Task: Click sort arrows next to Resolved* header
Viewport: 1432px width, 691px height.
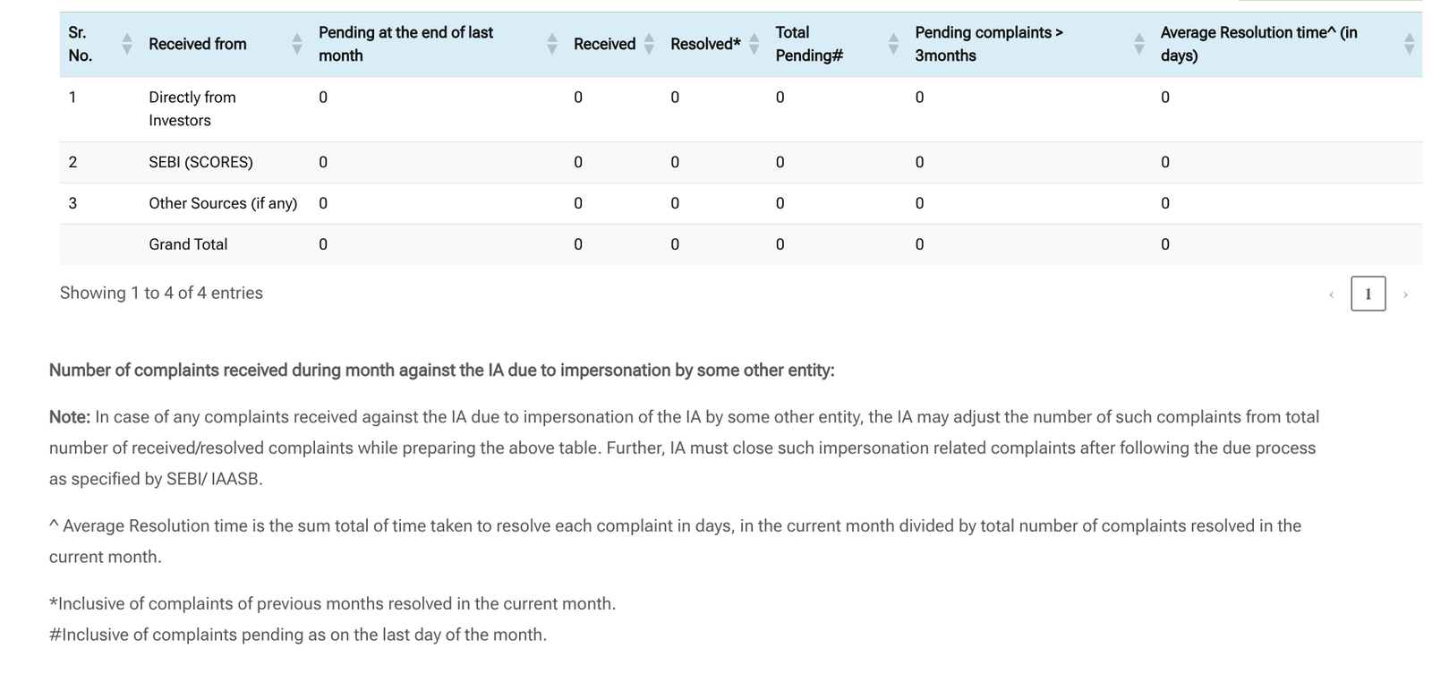Action: (754, 44)
